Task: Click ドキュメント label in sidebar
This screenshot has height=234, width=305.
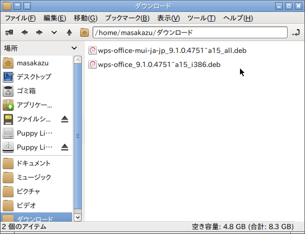Action: click(34, 163)
